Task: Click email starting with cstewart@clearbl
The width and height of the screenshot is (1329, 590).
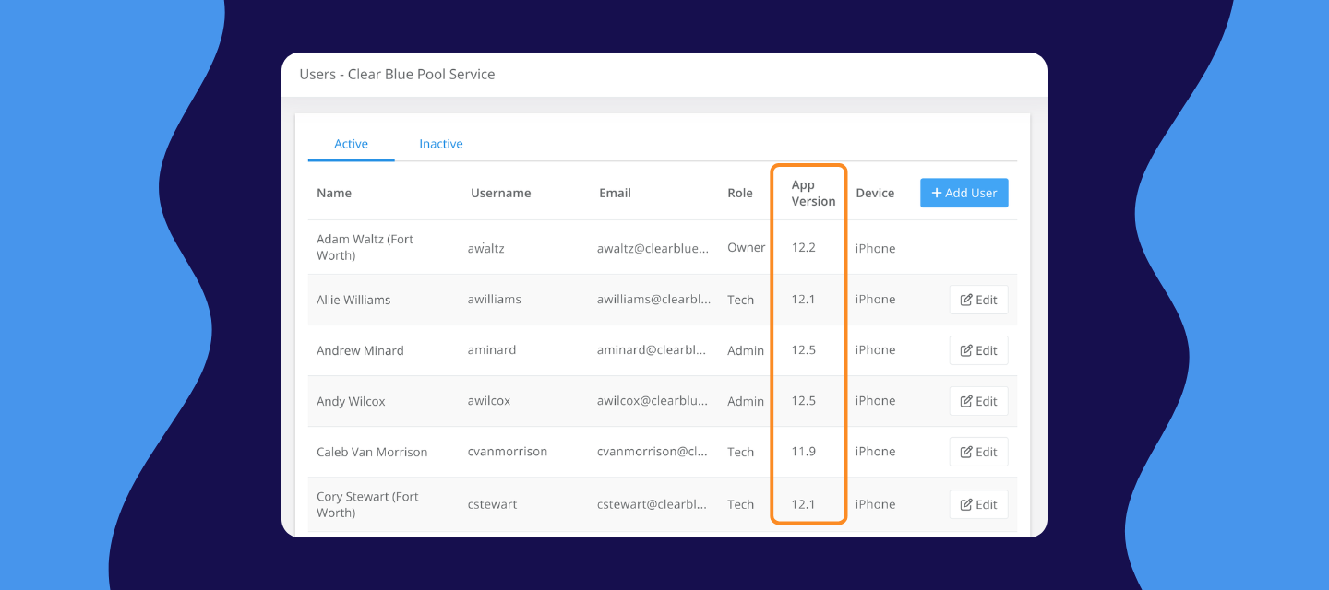Action: tap(653, 504)
